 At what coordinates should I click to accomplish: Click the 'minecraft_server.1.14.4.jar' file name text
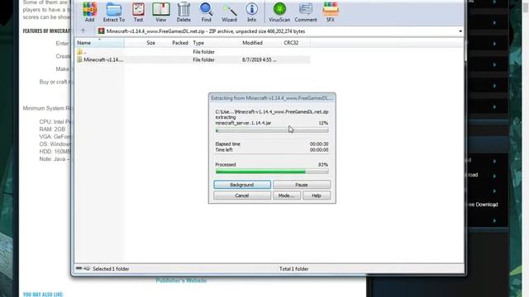tap(243, 123)
